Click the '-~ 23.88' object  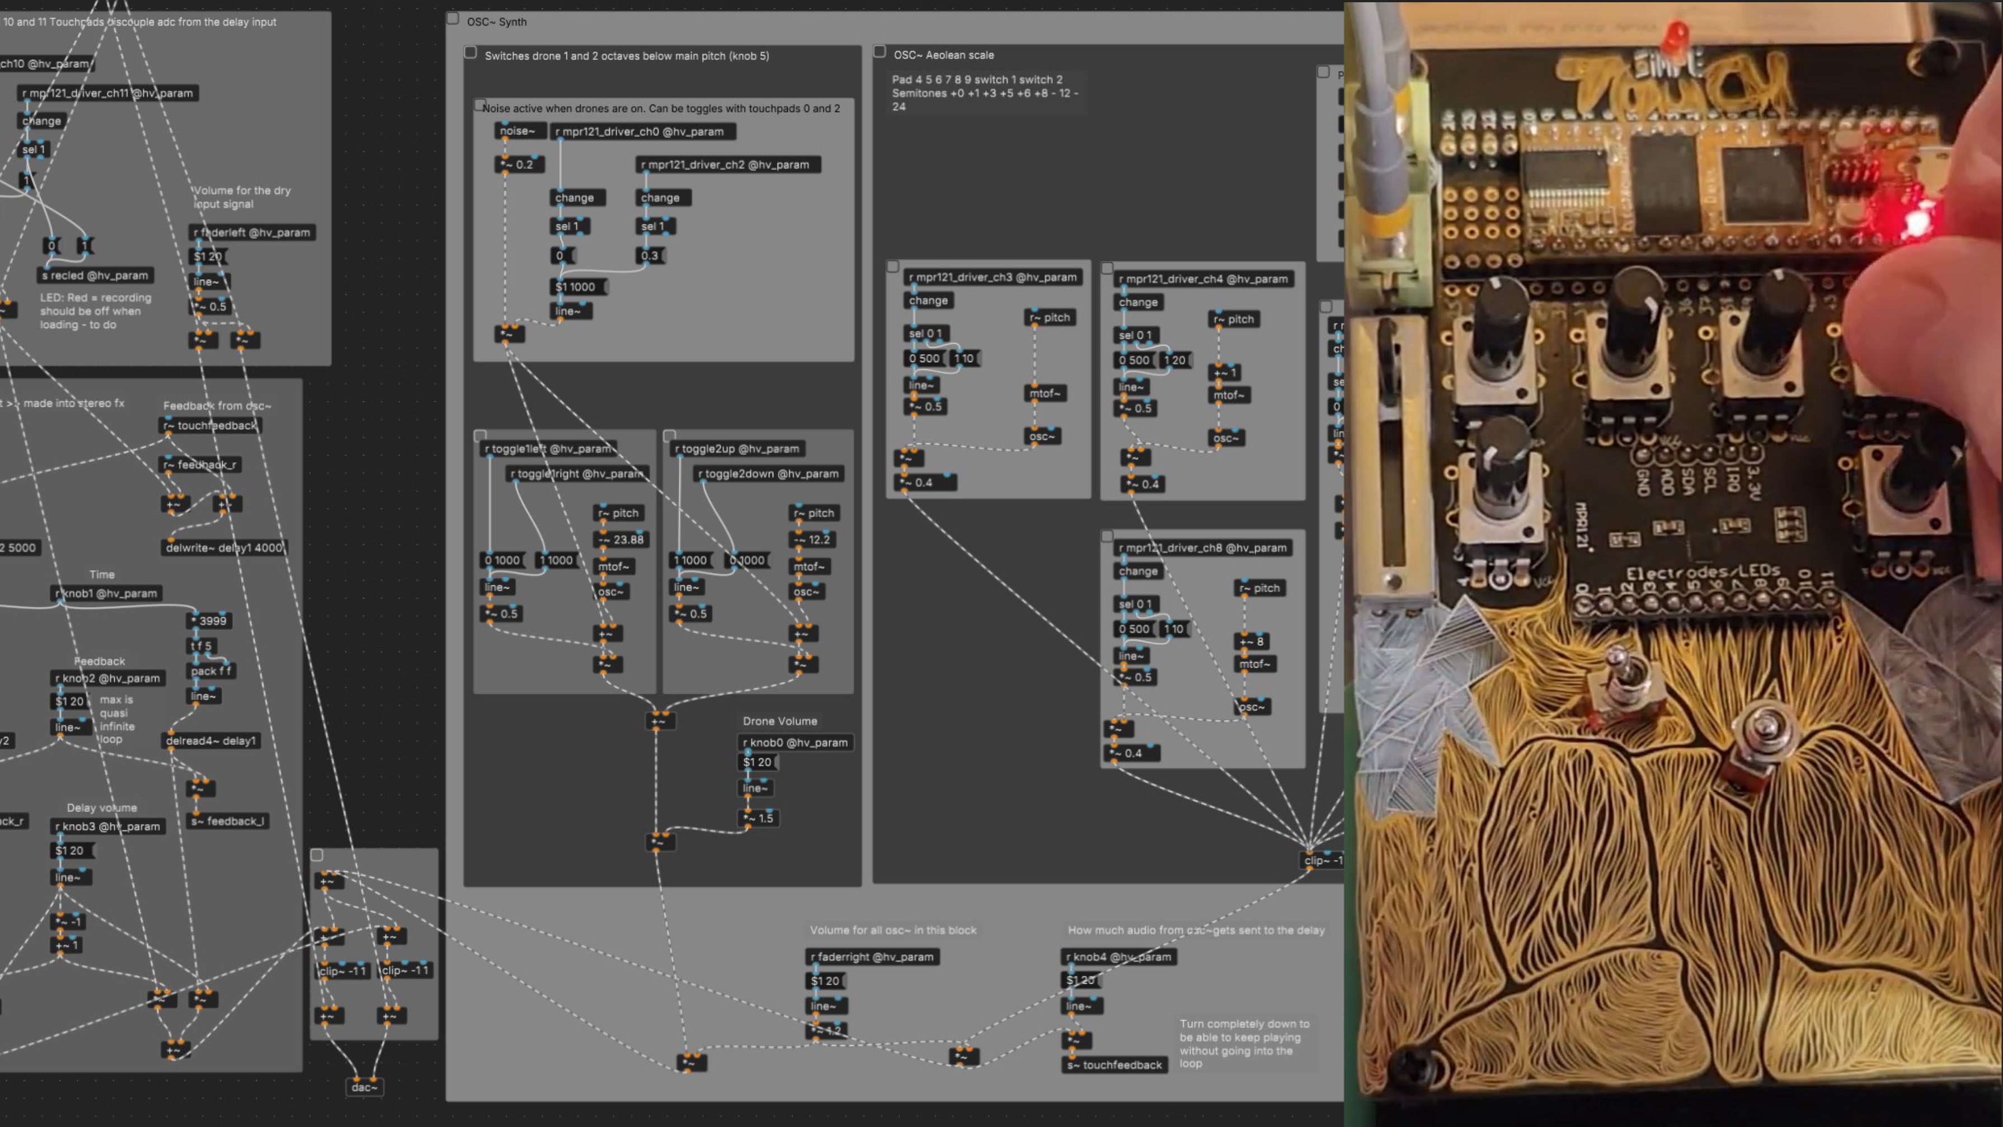tap(620, 540)
